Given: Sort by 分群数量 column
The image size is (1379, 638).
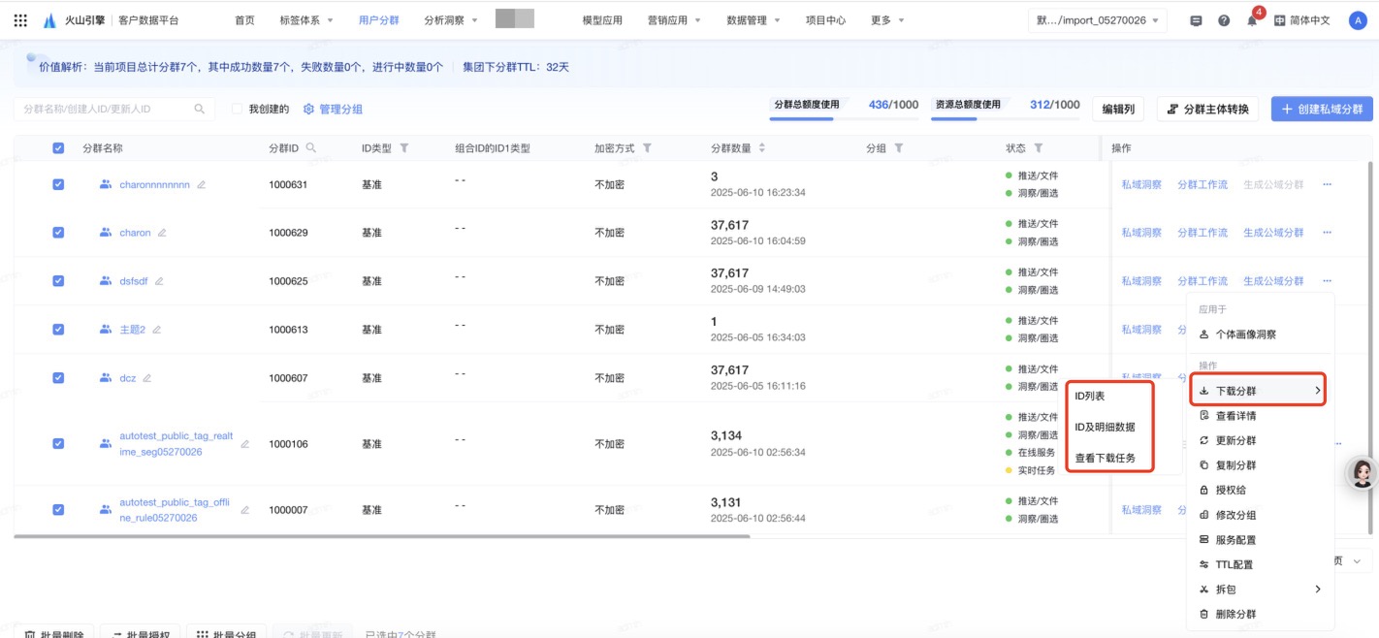Looking at the screenshot, I should tap(761, 148).
